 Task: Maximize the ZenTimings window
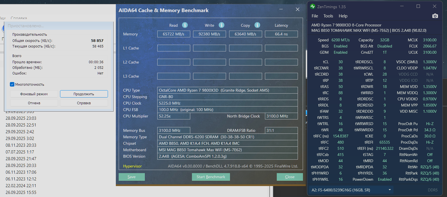click(x=418, y=6)
